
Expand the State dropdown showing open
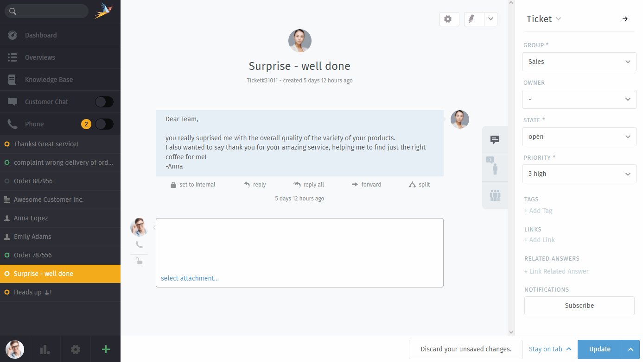pyautogui.click(x=579, y=137)
